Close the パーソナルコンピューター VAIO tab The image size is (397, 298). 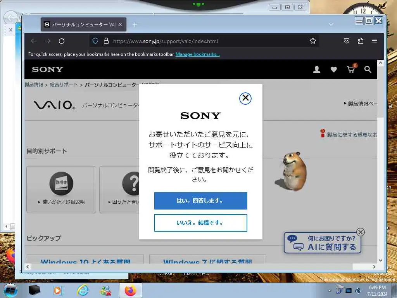click(x=120, y=24)
